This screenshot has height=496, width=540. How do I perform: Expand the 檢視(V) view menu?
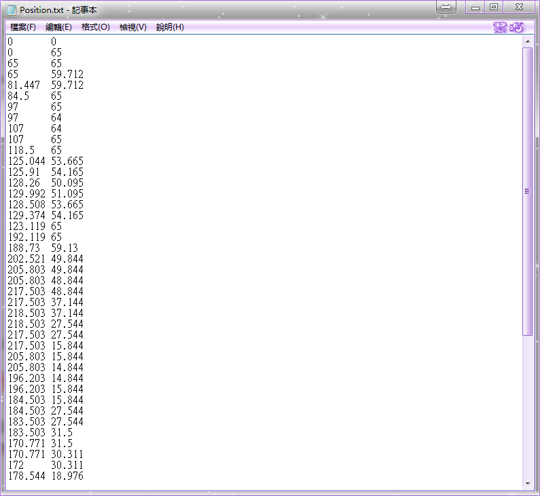[x=132, y=27]
